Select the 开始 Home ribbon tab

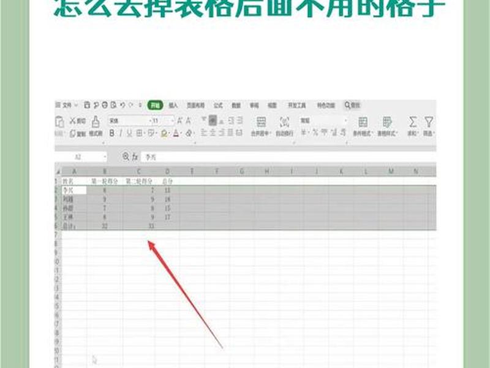(156, 105)
